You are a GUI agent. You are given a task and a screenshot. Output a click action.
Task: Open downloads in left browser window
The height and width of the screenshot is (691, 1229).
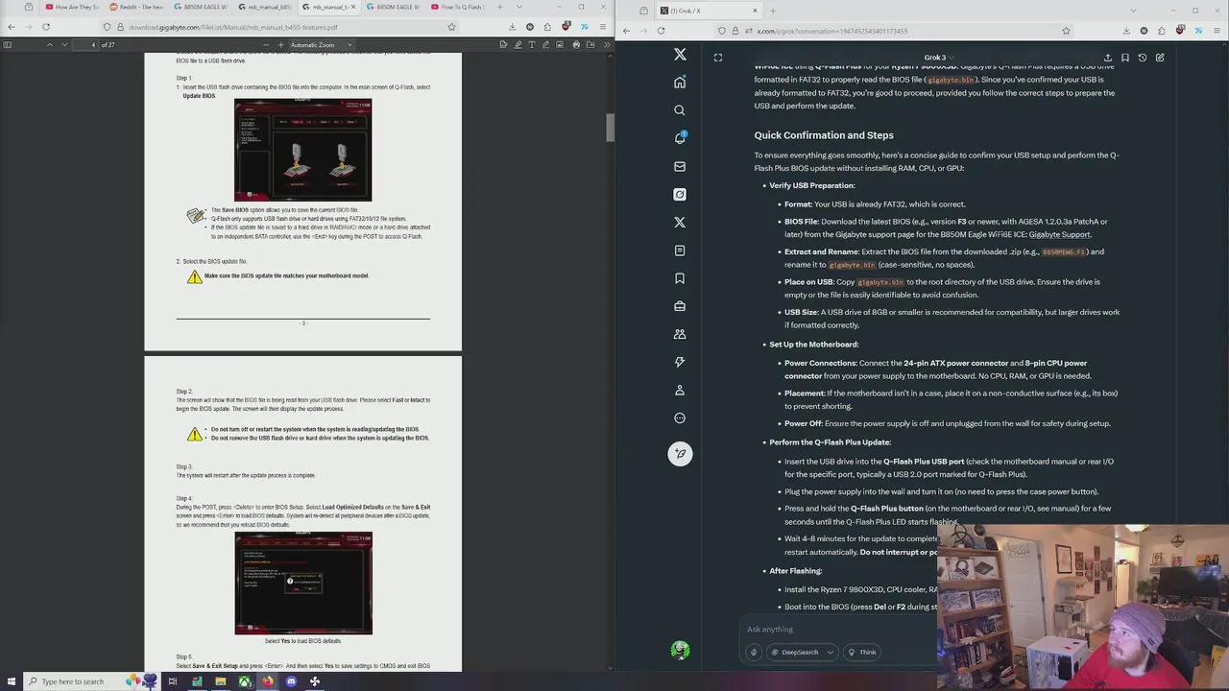coord(512,27)
